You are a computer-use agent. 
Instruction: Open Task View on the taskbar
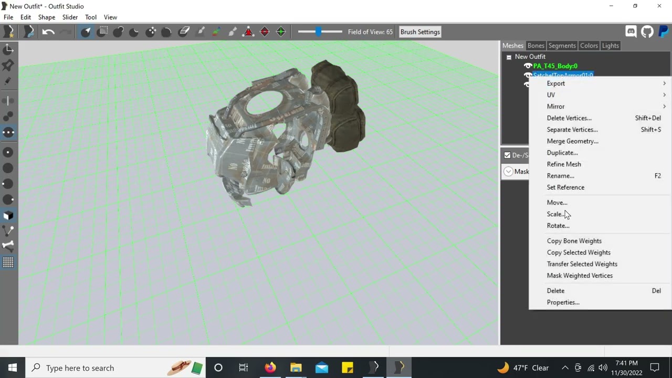coord(244,367)
